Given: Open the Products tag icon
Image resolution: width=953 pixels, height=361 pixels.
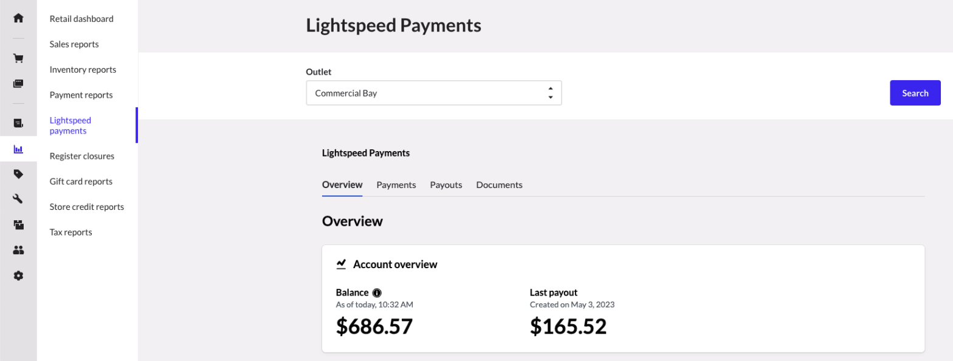Looking at the screenshot, I should [x=18, y=174].
